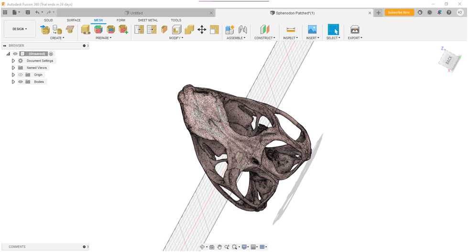The image size is (468, 252).
Task: Collapse the (Unsaved) root tree node
Action: click(8, 54)
